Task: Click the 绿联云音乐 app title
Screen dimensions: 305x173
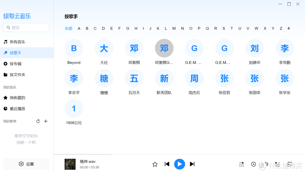Action: pyautogui.click(x=17, y=16)
